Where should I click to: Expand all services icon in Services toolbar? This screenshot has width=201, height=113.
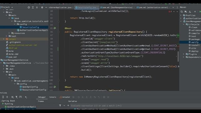3,97
